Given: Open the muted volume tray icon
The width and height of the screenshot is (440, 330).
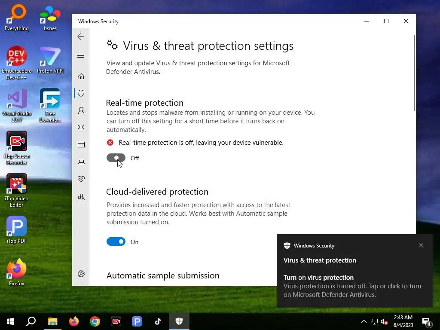Looking at the screenshot, I should pyautogui.click(x=385, y=321).
